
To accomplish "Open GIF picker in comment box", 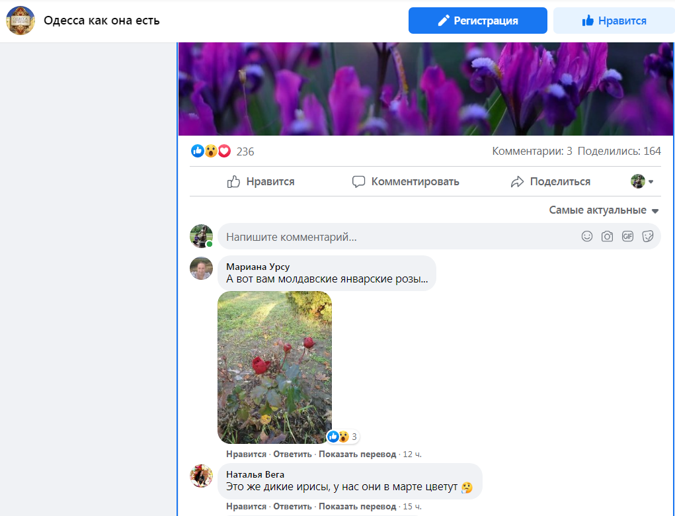I will point(627,236).
